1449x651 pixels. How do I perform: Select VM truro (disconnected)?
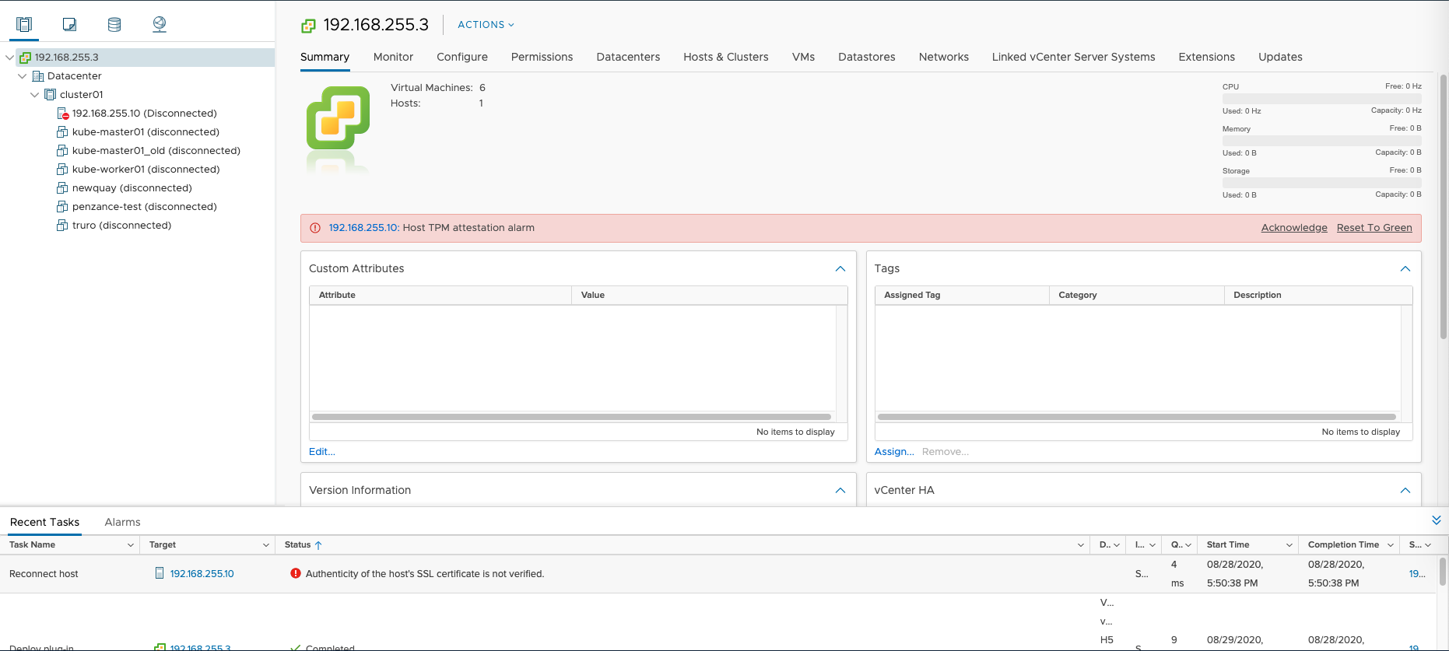click(x=121, y=225)
